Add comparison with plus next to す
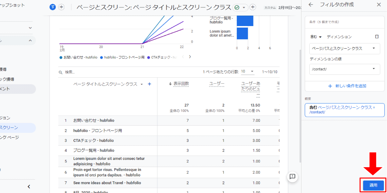Screen dimensions: 387x193 (61, 7)
